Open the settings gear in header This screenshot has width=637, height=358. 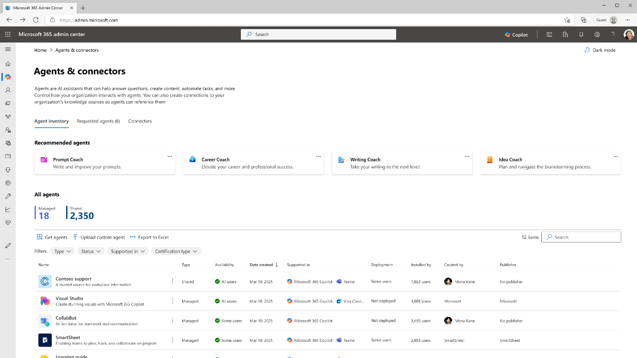597,35
